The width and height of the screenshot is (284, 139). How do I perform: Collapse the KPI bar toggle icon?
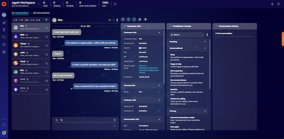pos(115,4)
